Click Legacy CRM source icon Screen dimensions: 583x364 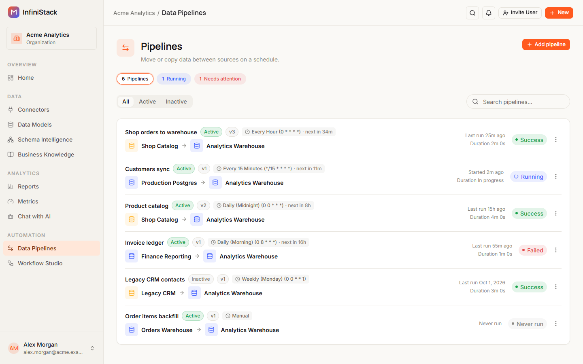132,293
